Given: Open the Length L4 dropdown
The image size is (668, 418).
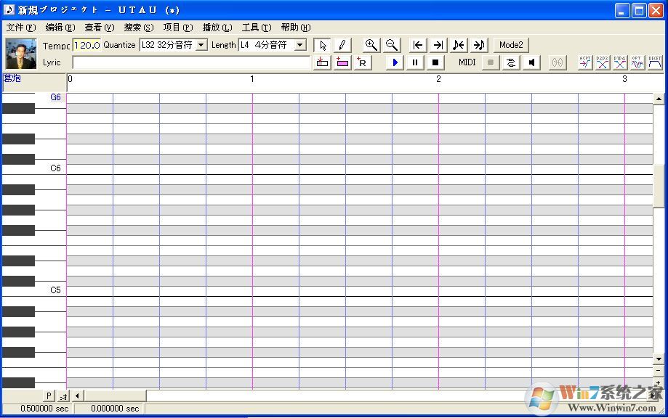Looking at the screenshot, I should click(299, 44).
